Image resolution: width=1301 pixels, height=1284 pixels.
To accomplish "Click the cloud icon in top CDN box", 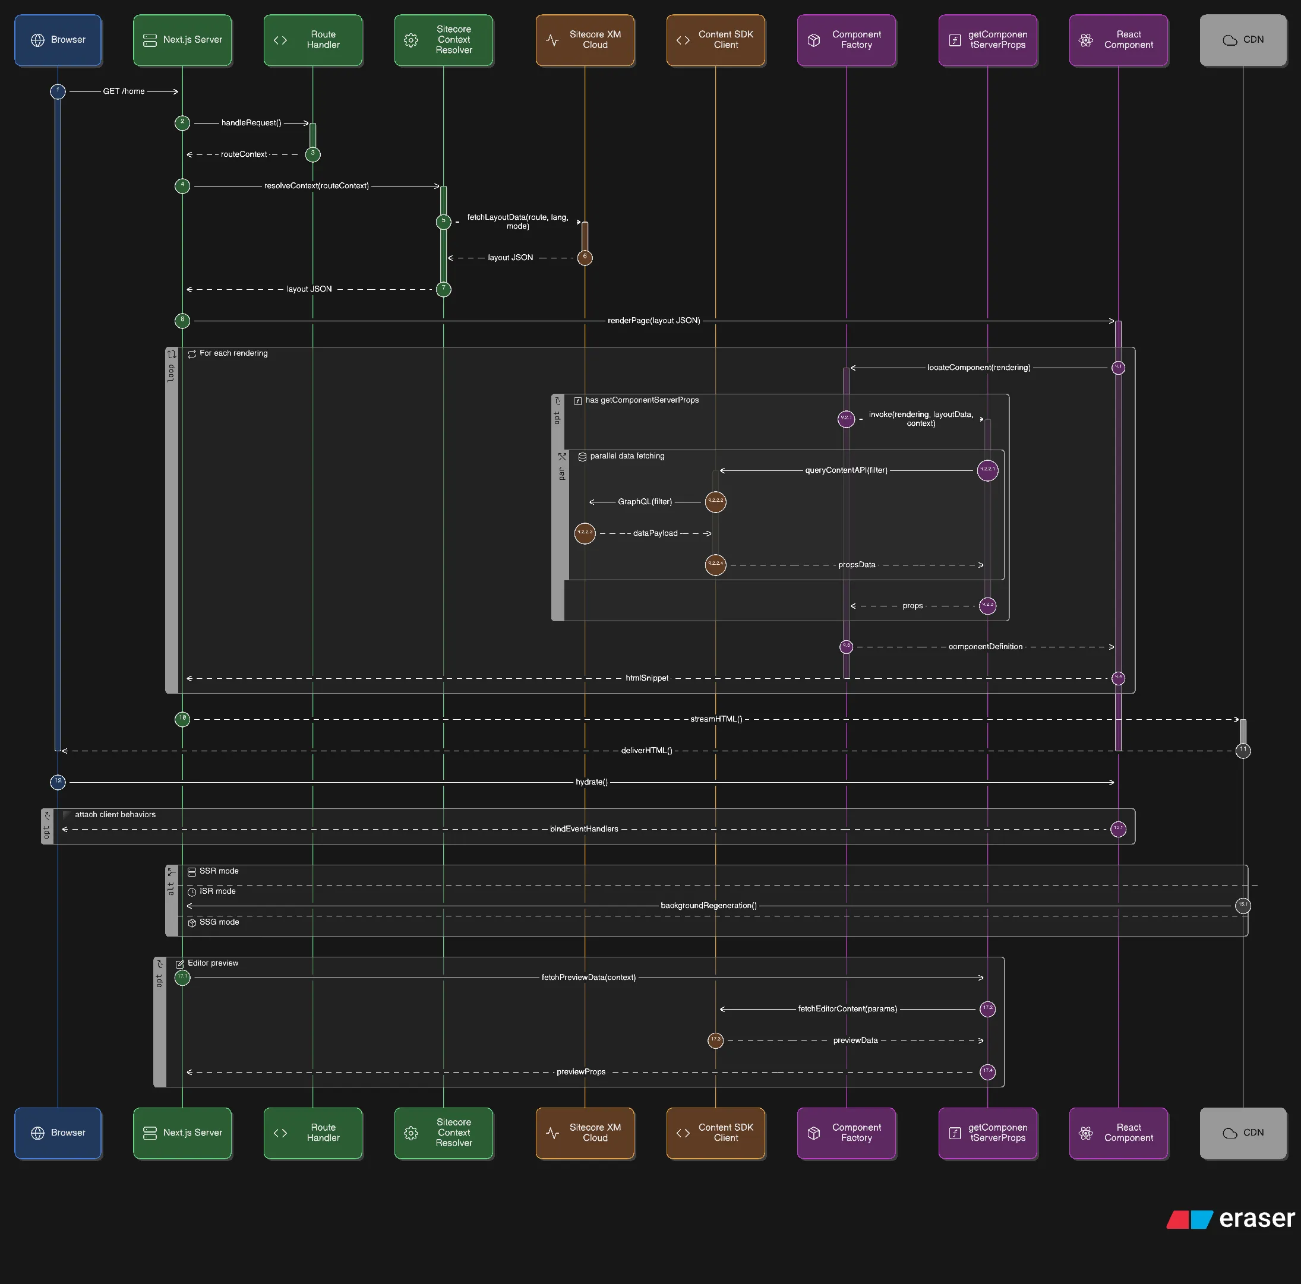I will (x=1230, y=40).
